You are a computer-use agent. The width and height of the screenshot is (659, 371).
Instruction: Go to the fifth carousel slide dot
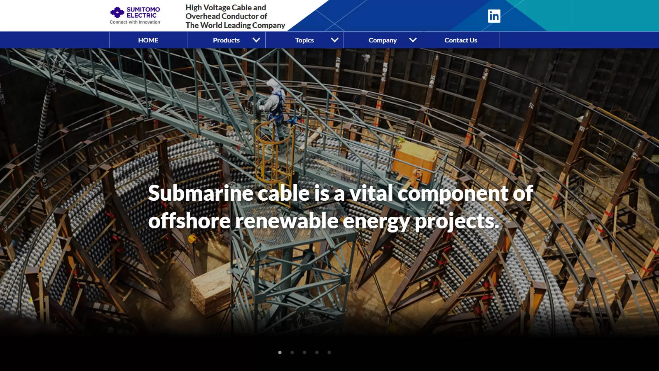click(329, 352)
